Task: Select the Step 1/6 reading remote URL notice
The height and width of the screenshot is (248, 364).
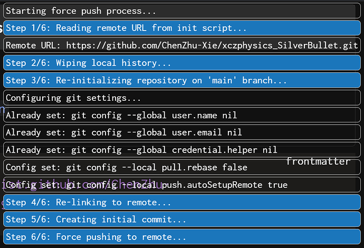Action: click(126, 28)
